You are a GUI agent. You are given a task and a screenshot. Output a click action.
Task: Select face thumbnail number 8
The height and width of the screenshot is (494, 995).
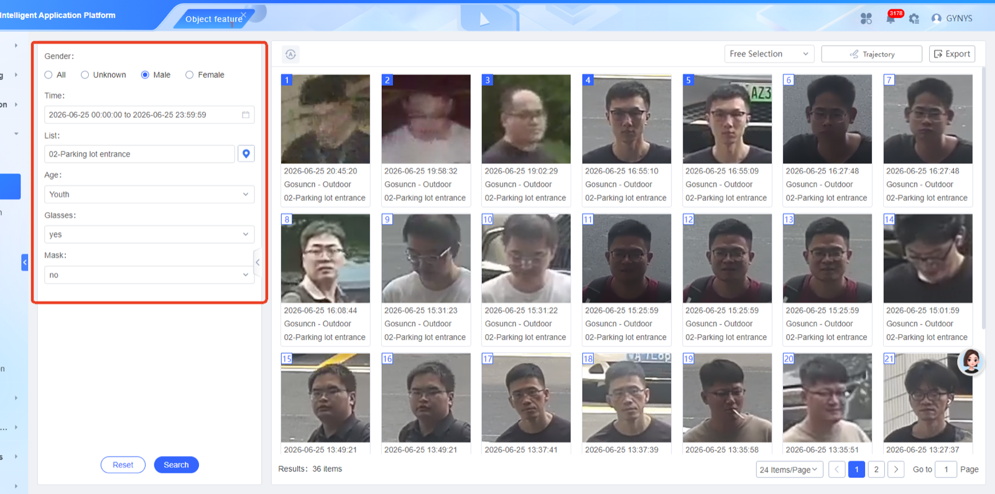point(325,258)
